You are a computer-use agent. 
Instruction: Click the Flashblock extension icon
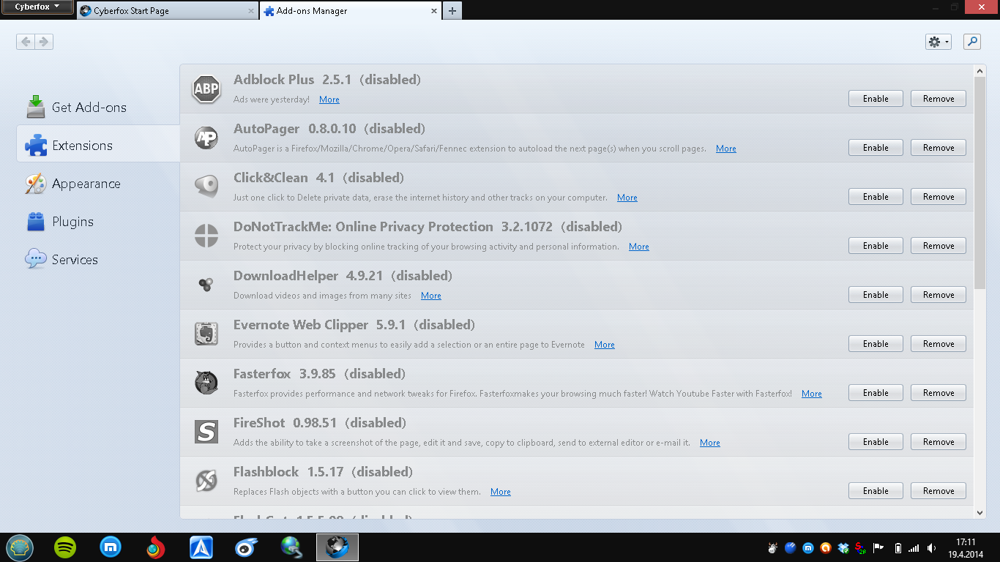[x=206, y=481]
